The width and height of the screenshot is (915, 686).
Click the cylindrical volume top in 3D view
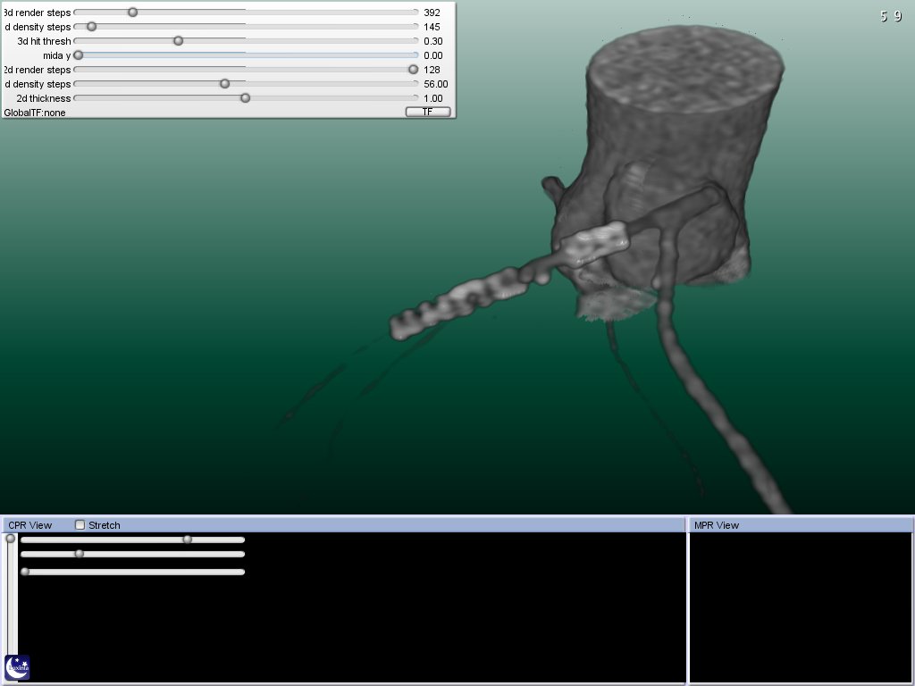[686, 70]
